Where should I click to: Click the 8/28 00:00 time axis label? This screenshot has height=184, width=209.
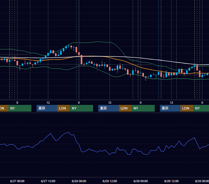point(79,181)
